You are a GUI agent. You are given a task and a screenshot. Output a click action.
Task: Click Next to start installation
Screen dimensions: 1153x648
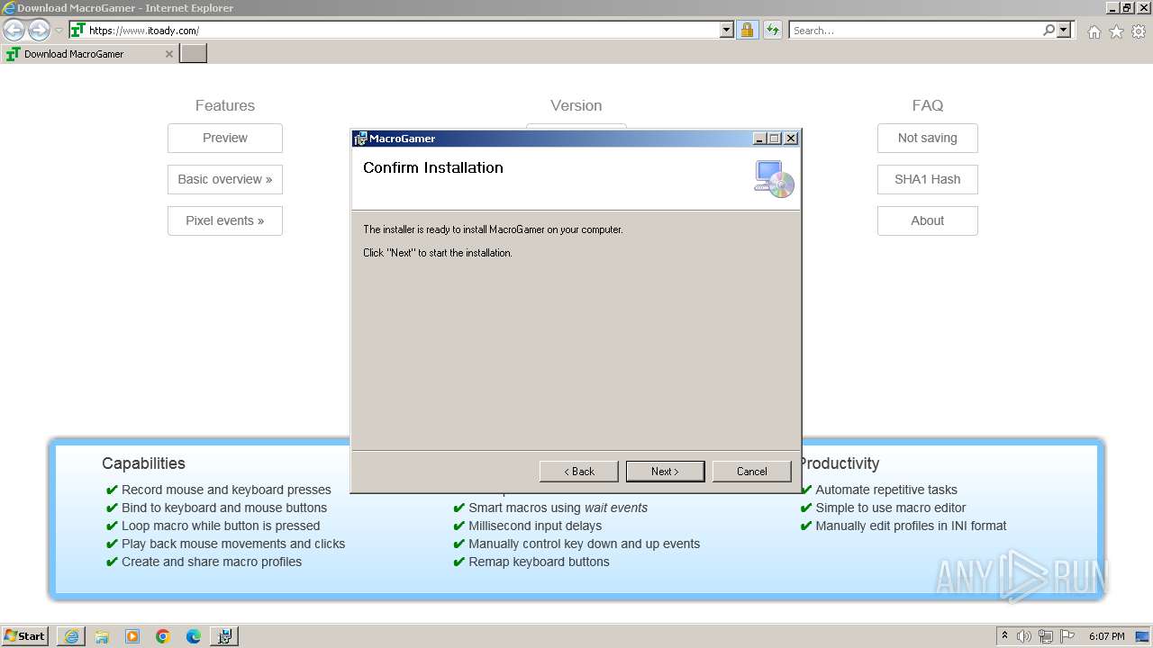coord(666,472)
